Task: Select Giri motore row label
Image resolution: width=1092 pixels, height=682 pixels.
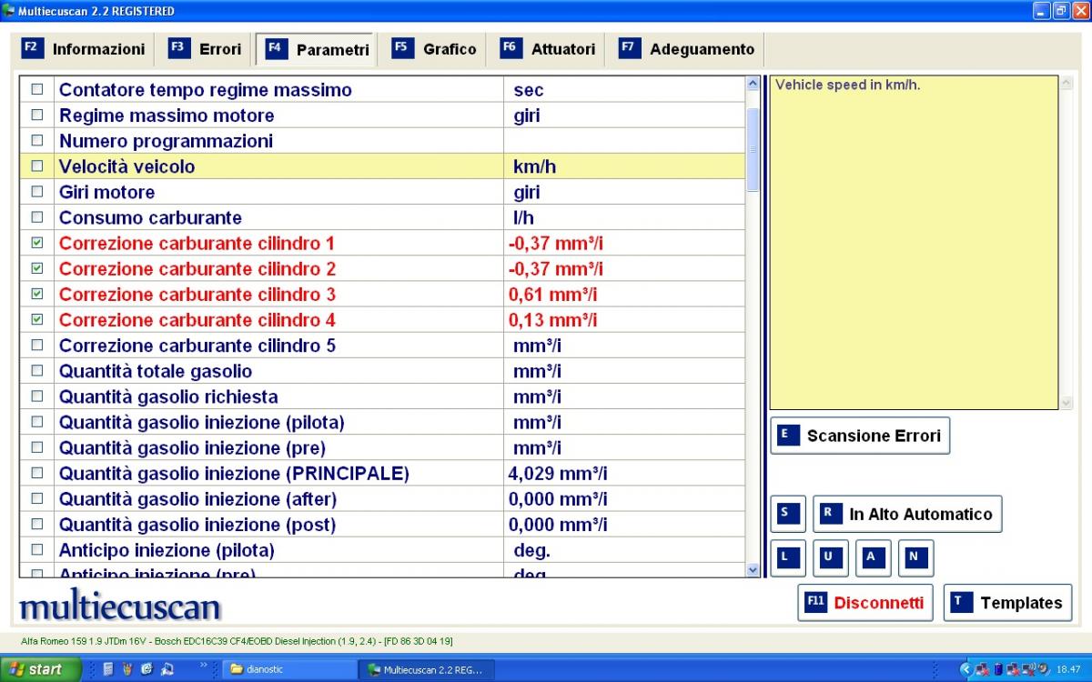Action: (x=106, y=192)
